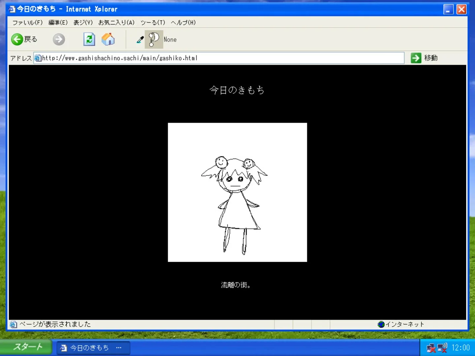
Task: Open the home page icon
Action: [x=109, y=39]
